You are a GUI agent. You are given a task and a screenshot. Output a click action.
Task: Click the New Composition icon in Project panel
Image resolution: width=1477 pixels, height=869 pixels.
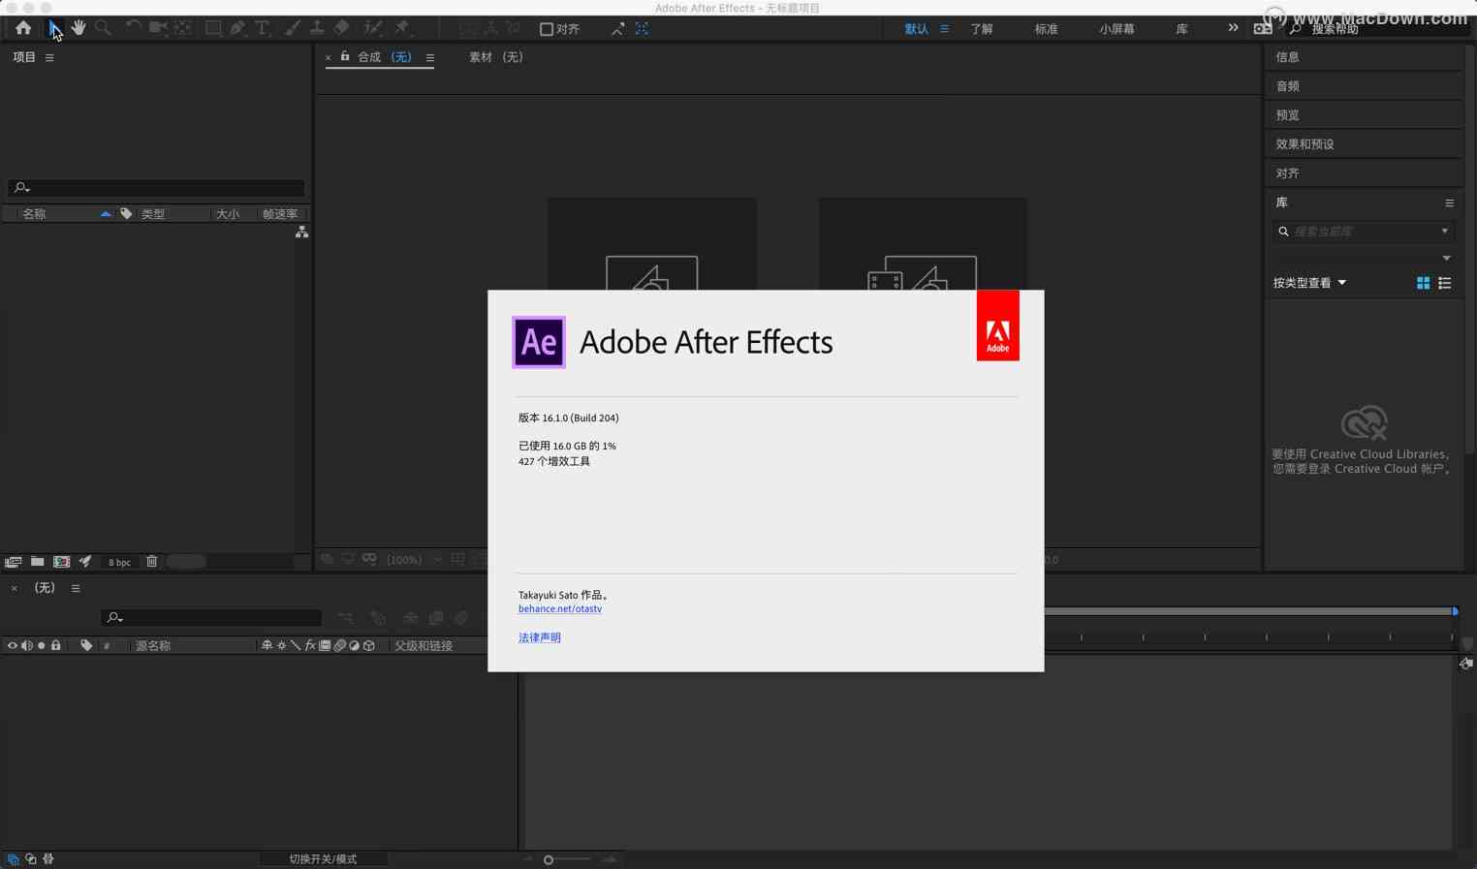61,562
